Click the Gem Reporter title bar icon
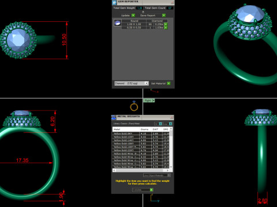This screenshot has height=207, width=277. pyautogui.click(x=114, y=2)
